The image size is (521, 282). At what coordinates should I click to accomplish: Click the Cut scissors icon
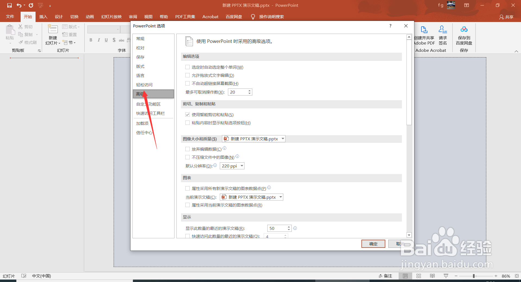click(21, 27)
